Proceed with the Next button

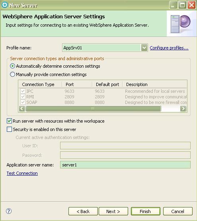tap(113, 211)
